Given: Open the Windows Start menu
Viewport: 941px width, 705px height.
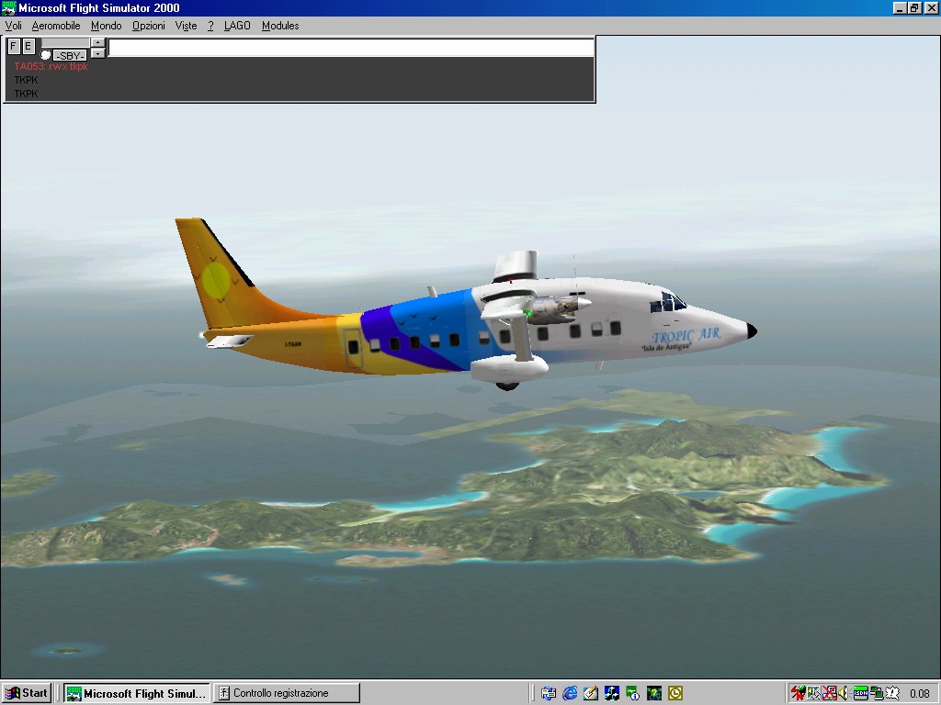Looking at the screenshot, I should point(26,694).
